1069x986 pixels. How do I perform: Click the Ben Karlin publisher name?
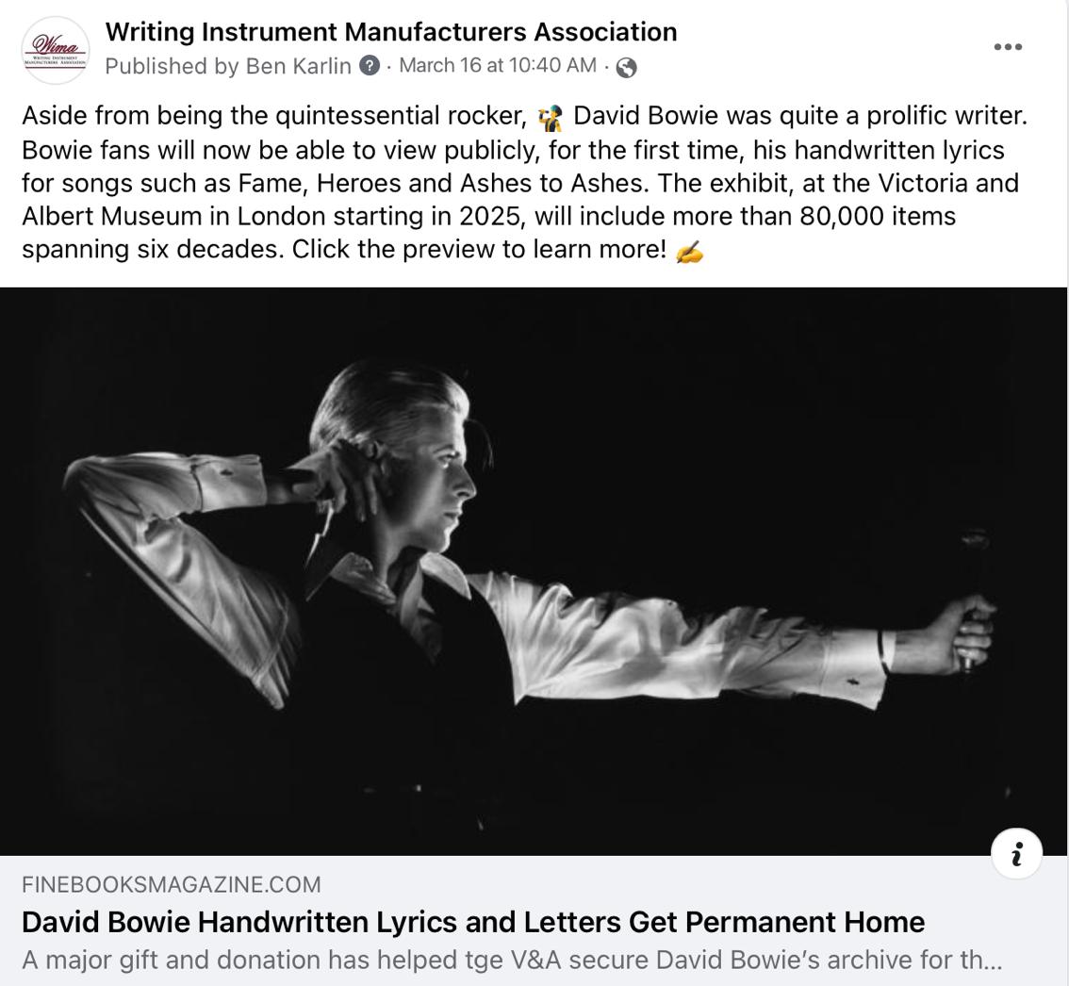click(298, 66)
